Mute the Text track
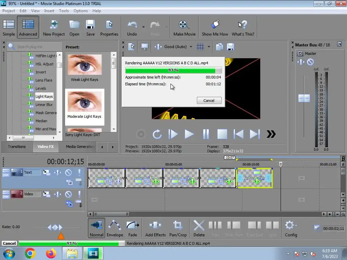347x260 pixels. pyautogui.click(x=68, y=172)
